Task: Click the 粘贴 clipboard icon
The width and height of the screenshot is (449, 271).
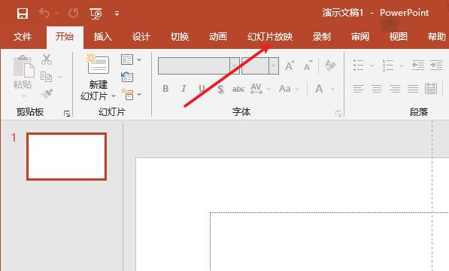Action: pyautogui.click(x=24, y=66)
